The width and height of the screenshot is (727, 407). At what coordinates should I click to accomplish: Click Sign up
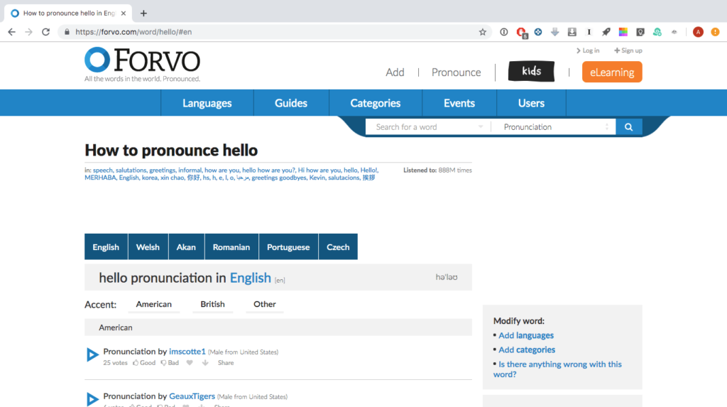point(628,50)
